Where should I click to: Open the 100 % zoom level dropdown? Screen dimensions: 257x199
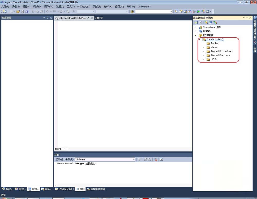tap(65, 149)
